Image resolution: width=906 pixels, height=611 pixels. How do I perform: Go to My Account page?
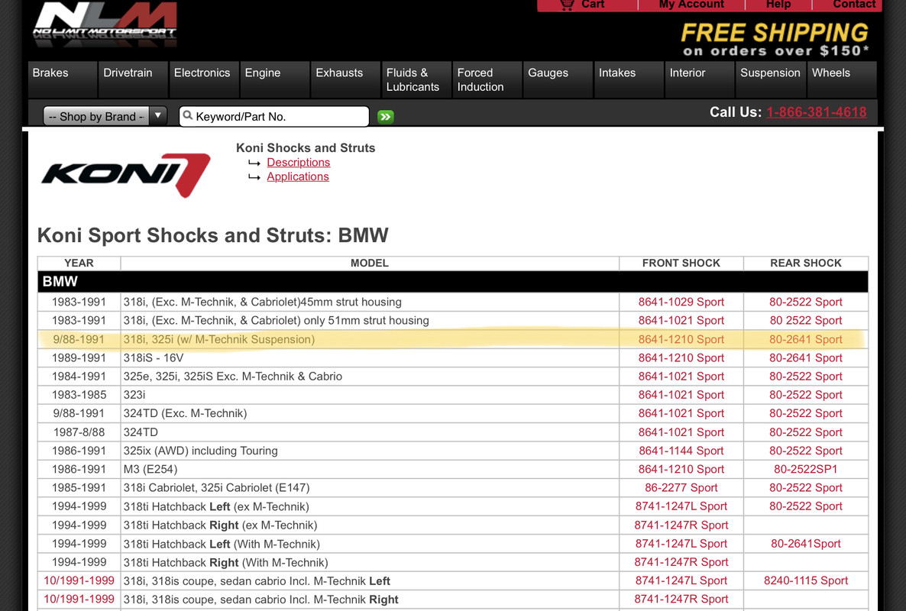click(x=691, y=5)
